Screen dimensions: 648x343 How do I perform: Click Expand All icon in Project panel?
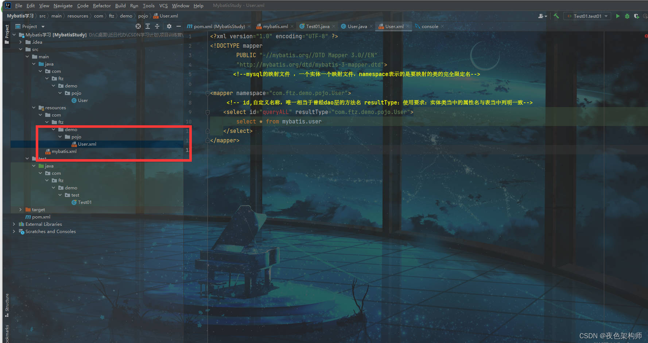click(148, 26)
